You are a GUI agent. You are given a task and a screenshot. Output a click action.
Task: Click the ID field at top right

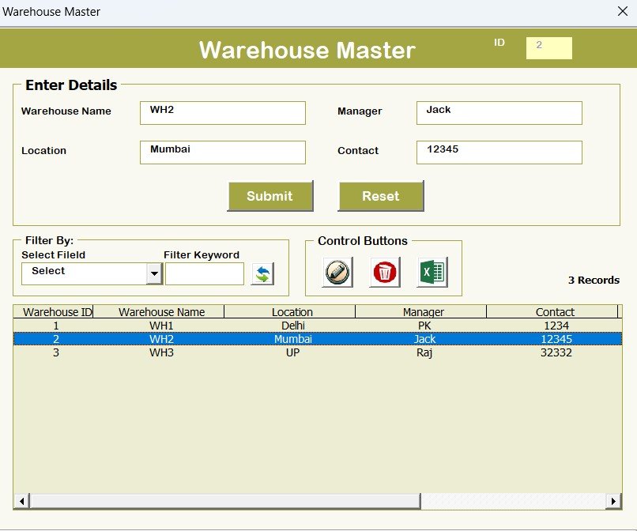click(549, 48)
